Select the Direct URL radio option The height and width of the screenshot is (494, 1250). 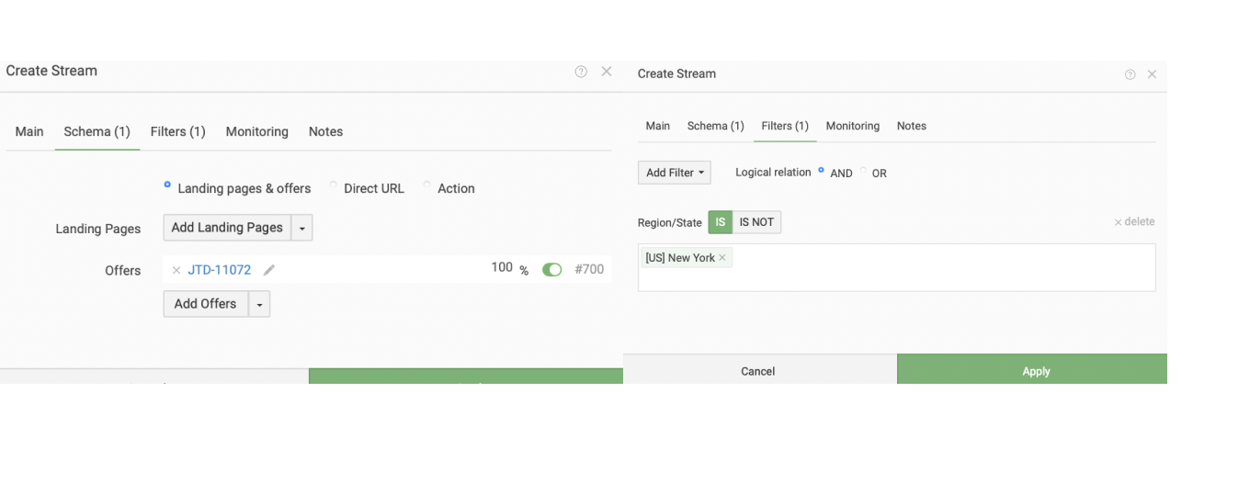(x=334, y=185)
